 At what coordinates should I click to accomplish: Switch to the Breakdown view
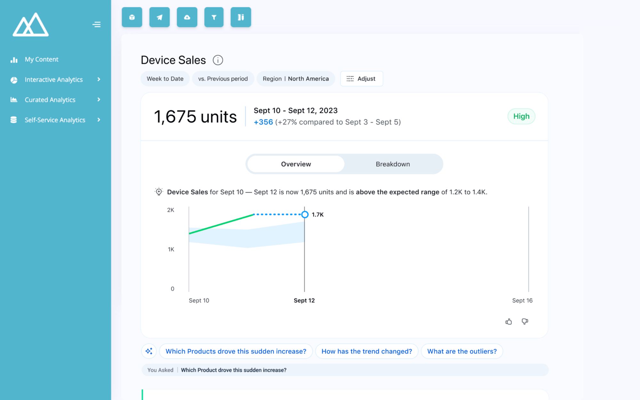click(x=393, y=164)
